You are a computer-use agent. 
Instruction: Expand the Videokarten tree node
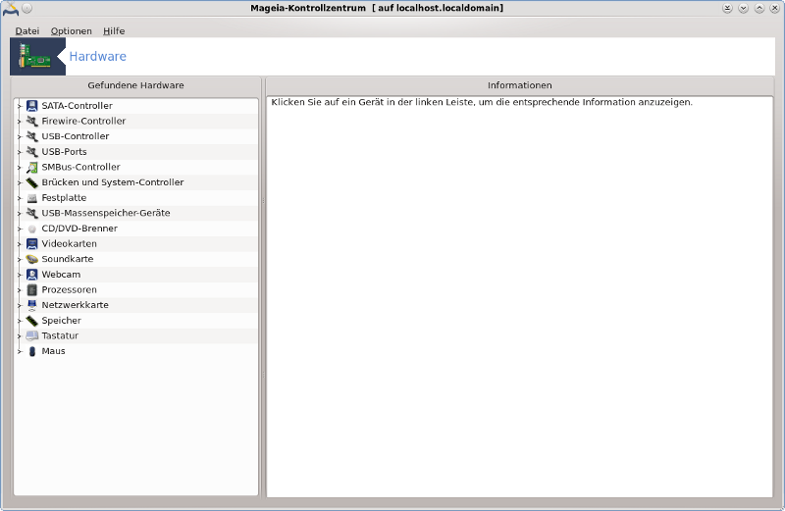(20, 244)
